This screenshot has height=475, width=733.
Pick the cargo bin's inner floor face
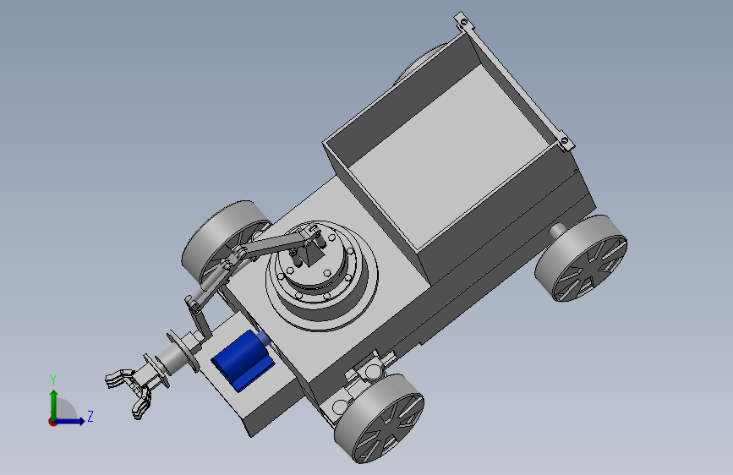[x=450, y=156]
